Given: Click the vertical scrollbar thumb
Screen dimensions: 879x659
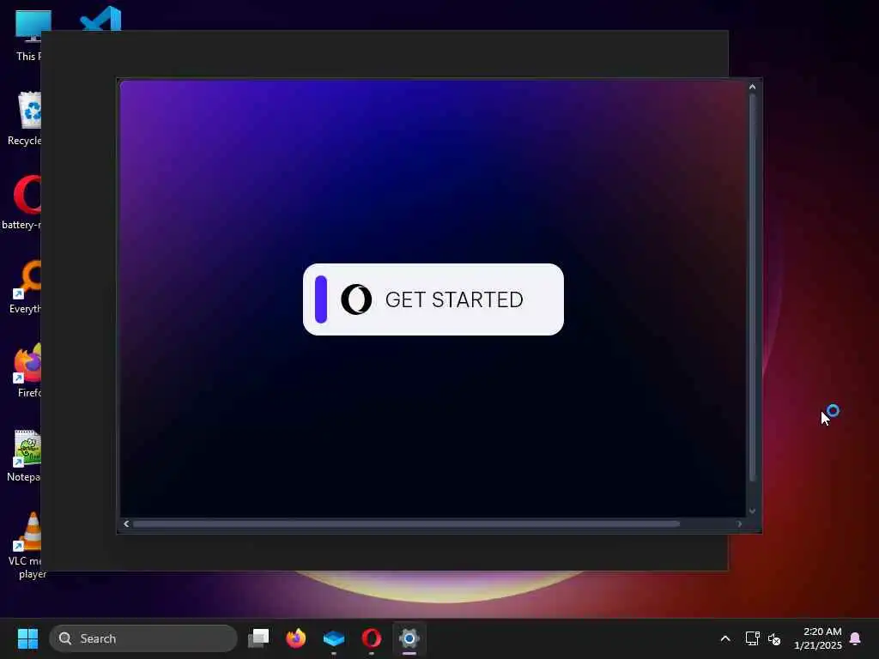Looking at the screenshot, I should click(x=752, y=287).
